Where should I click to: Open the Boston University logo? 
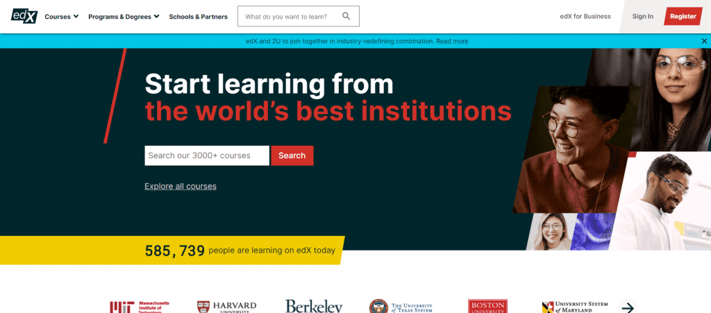[487, 306]
